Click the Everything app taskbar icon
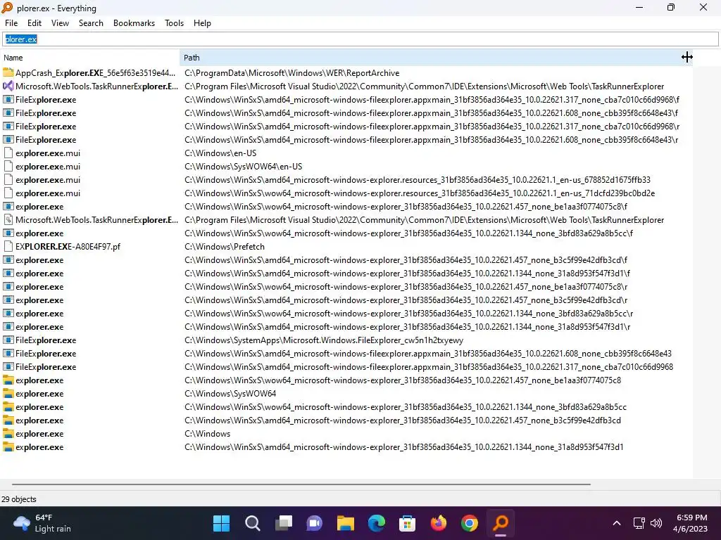The height and width of the screenshot is (540, 721). [501, 523]
